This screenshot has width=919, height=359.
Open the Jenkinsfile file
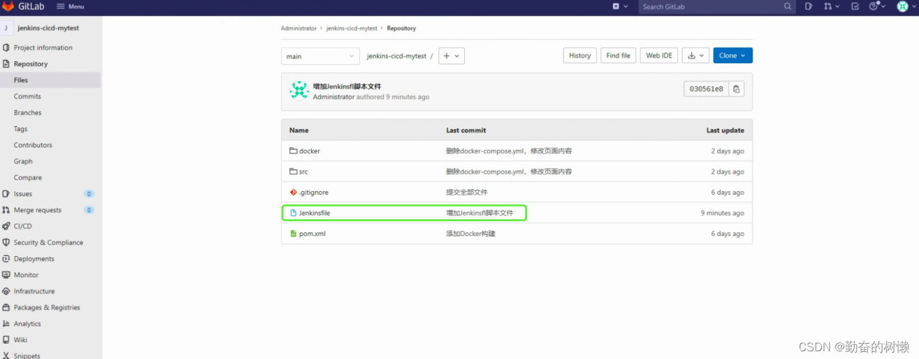coord(315,213)
